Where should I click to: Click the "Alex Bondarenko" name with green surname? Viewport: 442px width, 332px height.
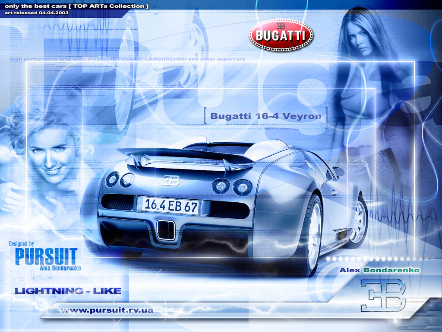[379, 270]
